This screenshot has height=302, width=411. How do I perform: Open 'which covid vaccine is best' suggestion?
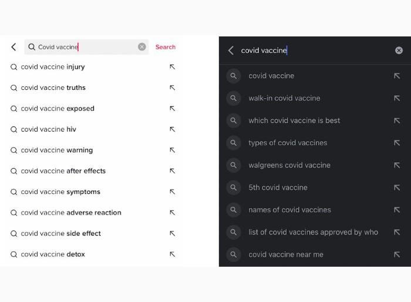(x=315, y=120)
